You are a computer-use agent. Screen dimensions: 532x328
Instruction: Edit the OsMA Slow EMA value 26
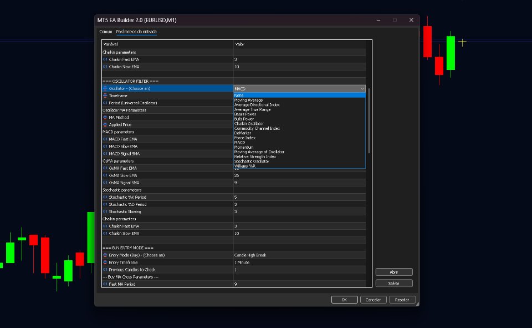pos(300,176)
